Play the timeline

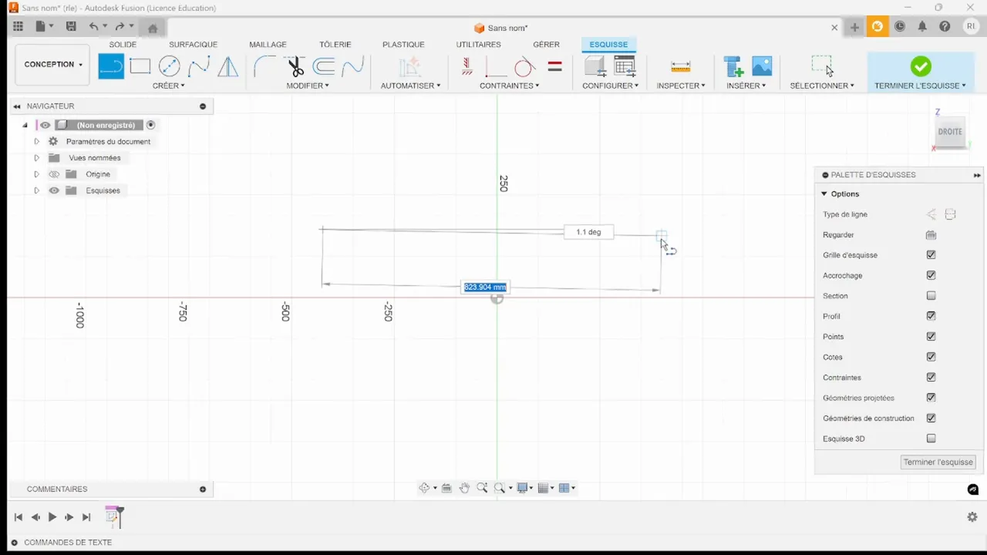pos(52,517)
